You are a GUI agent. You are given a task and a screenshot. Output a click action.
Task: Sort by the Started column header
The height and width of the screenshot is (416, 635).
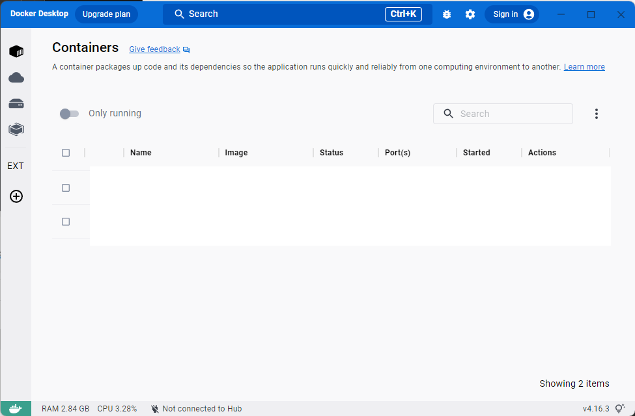pyautogui.click(x=476, y=153)
